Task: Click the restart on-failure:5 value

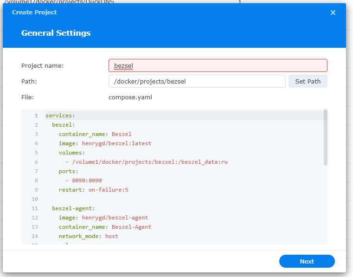Action: [x=108, y=190]
